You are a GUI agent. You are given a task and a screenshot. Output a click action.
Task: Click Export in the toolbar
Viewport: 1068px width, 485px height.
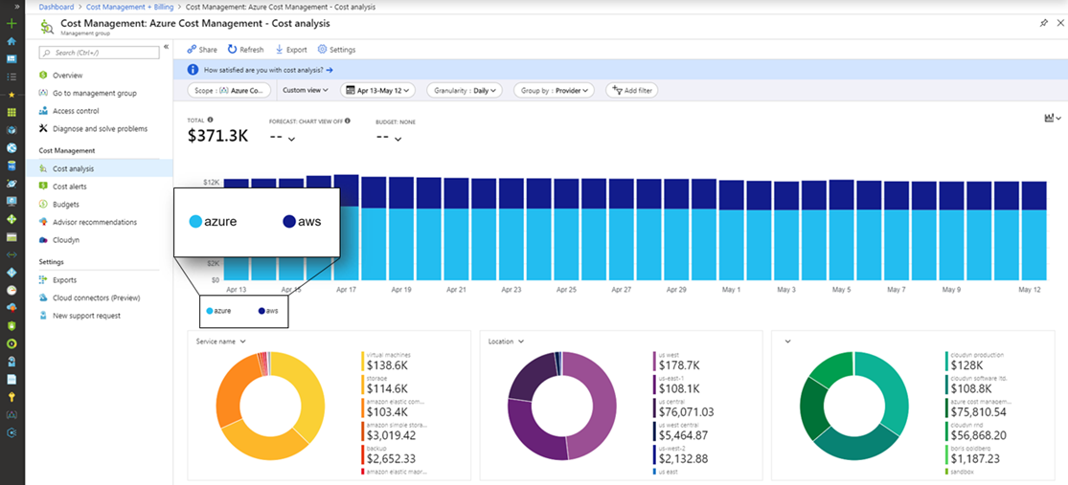coord(291,50)
